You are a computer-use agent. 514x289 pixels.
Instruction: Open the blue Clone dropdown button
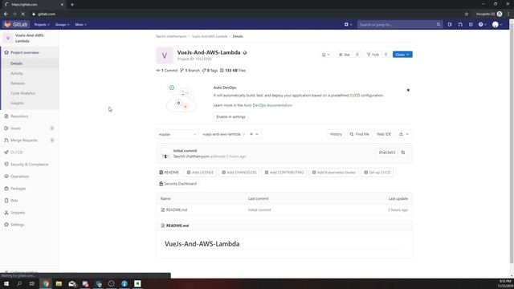402,55
